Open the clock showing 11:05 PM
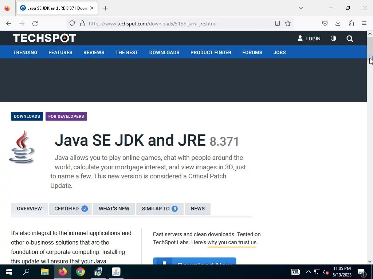373x279 pixels. [x=342, y=272]
